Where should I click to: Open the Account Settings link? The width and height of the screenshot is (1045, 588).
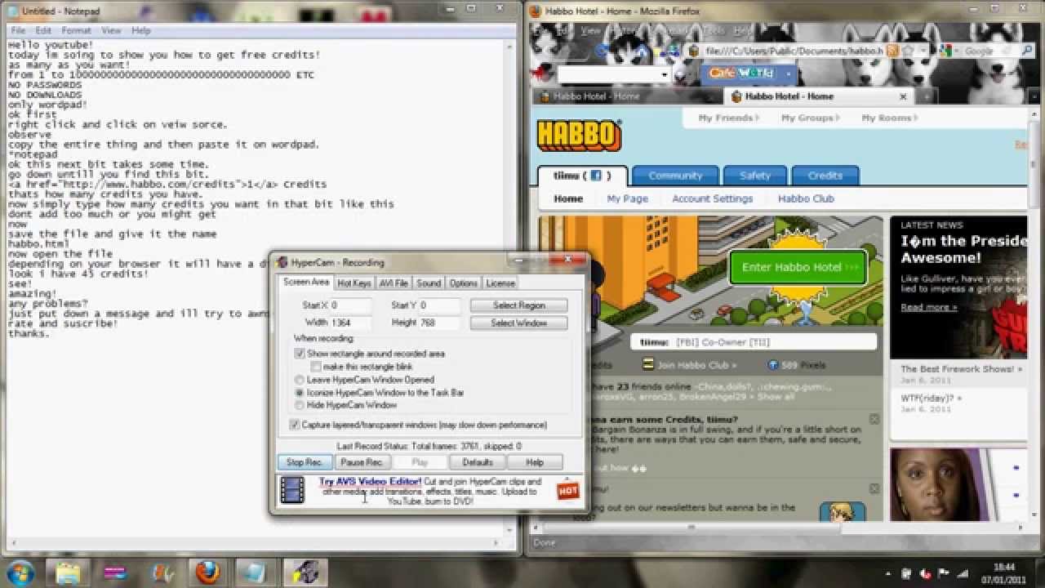[x=712, y=198]
